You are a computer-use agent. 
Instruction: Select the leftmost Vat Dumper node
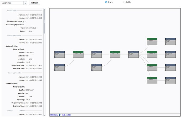pos(59,54)
